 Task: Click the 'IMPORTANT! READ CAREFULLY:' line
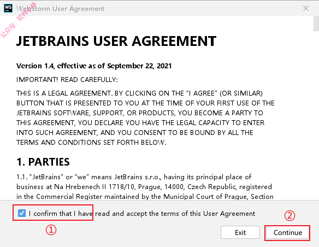point(67,80)
